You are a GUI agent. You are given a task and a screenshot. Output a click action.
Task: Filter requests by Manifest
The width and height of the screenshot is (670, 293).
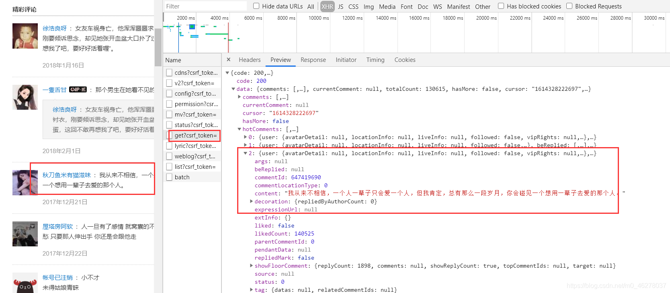pyautogui.click(x=459, y=6)
